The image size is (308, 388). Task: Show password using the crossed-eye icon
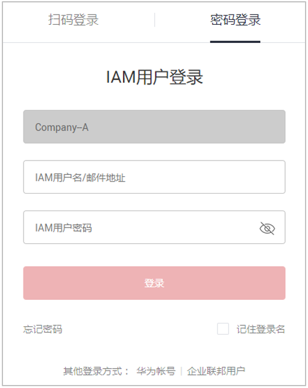pyautogui.click(x=267, y=228)
